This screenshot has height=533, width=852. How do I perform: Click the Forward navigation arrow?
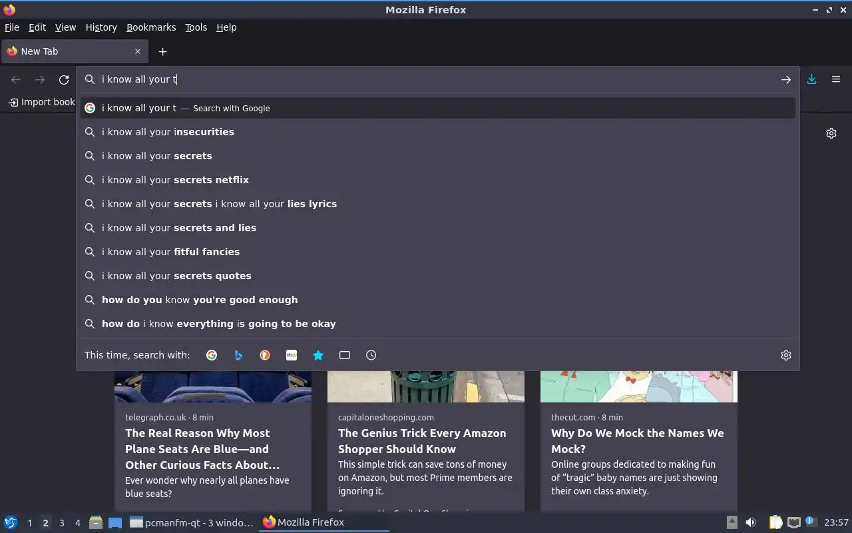(40, 80)
